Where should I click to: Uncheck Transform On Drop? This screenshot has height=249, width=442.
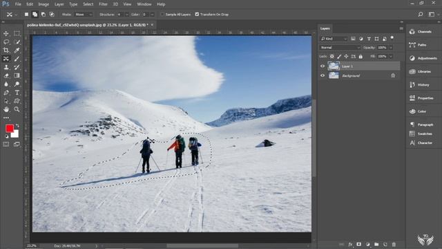pyautogui.click(x=197, y=15)
